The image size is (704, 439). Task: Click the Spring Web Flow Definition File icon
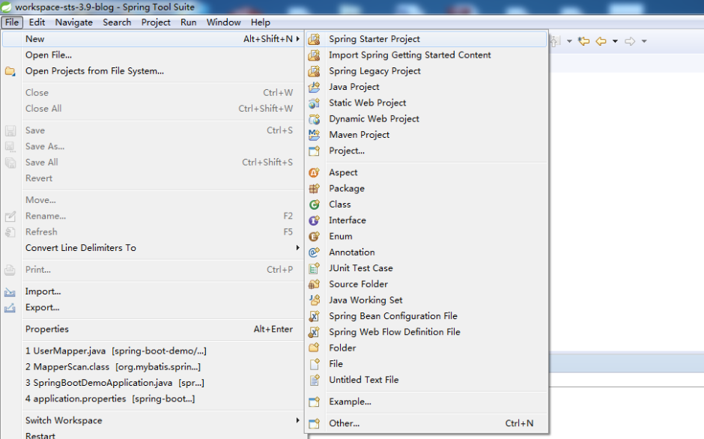pos(315,332)
